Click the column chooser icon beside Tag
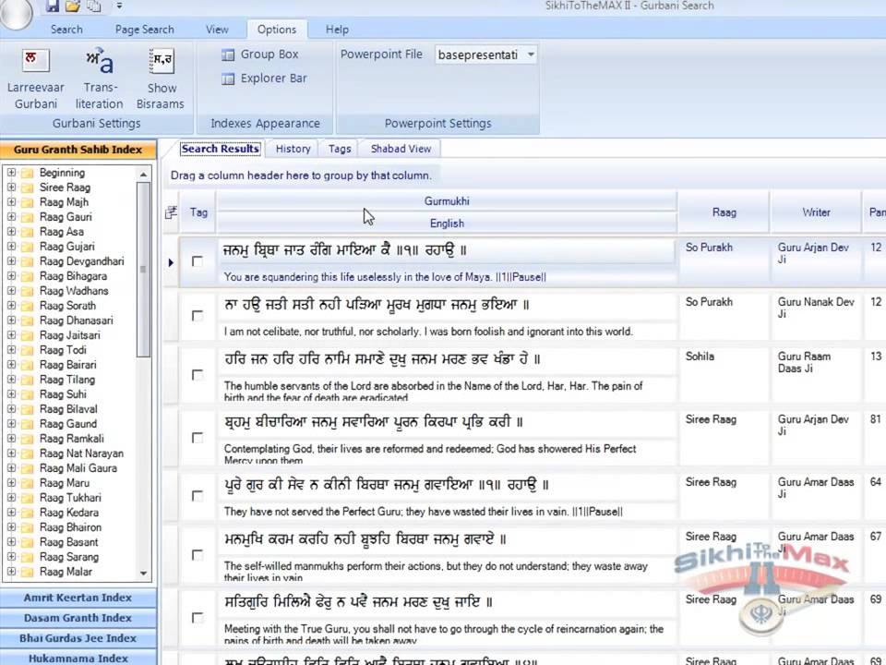The height and width of the screenshot is (665, 886). point(171,212)
